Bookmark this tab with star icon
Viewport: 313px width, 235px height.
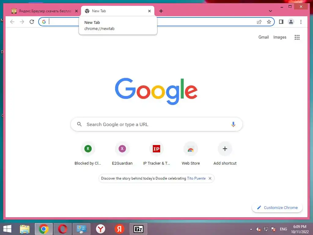(269, 22)
